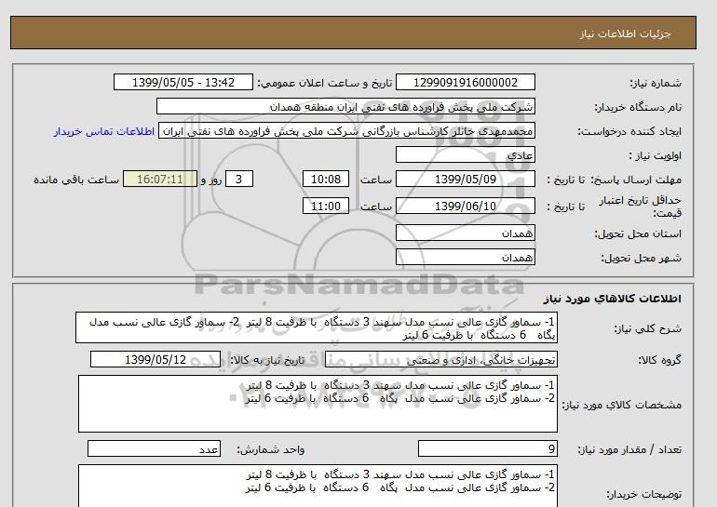Click the label واحد شمارش

tap(271, 449)
